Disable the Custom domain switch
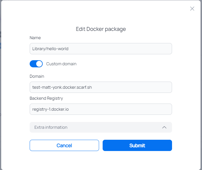 coord(36,64)
